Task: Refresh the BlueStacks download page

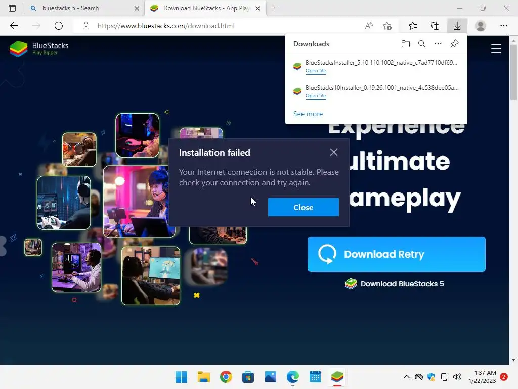Action: 59,26
